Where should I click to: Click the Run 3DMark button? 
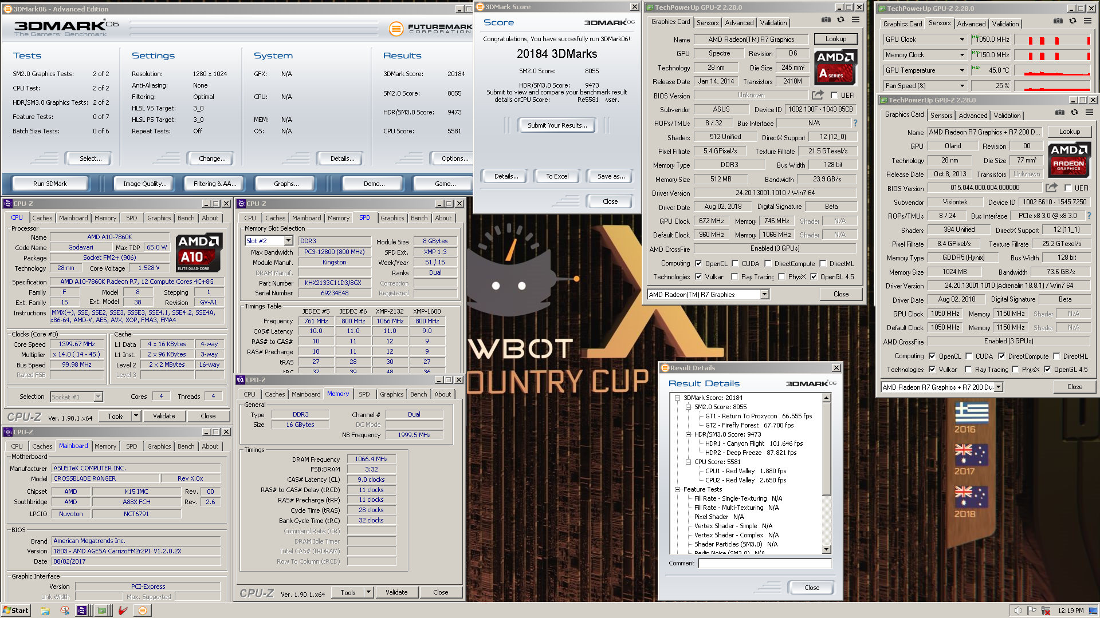(50, 184)
